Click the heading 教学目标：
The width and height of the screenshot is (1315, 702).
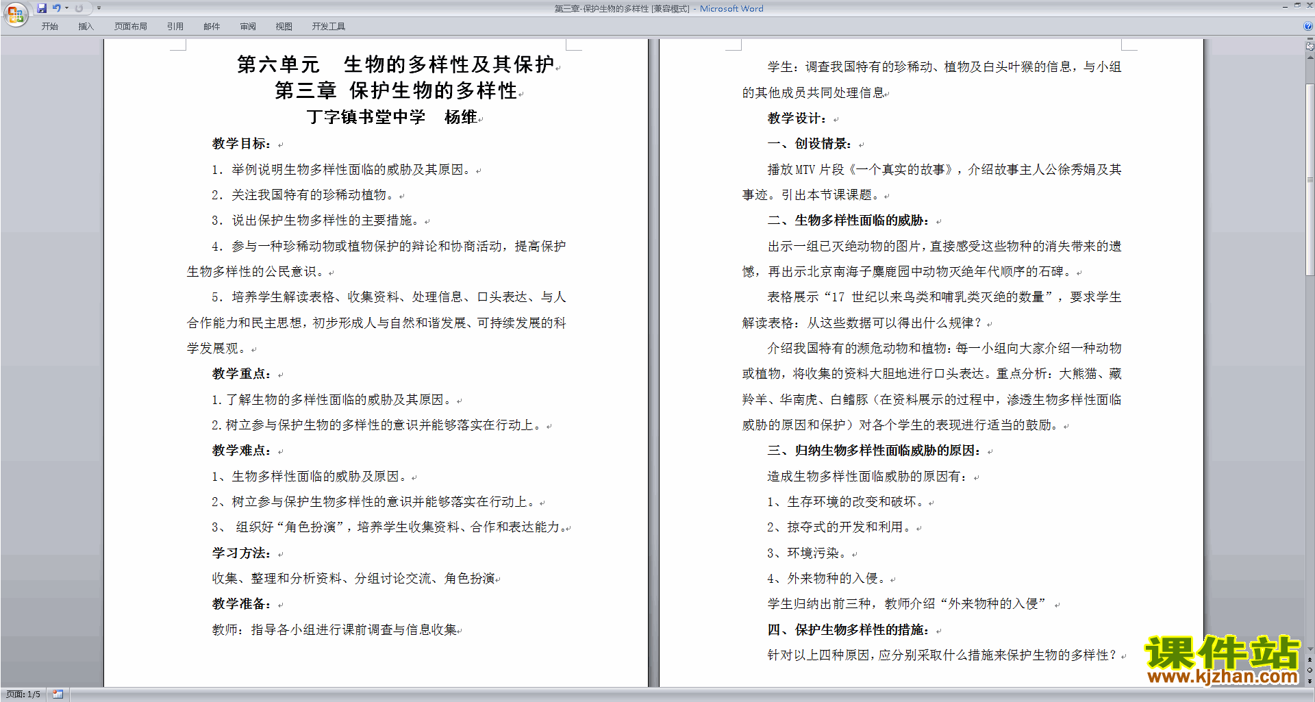coord(242,144)
